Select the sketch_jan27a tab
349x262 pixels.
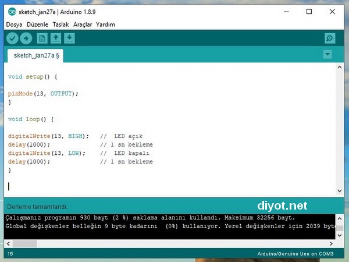pyautogui.click(x=35, y=55)
